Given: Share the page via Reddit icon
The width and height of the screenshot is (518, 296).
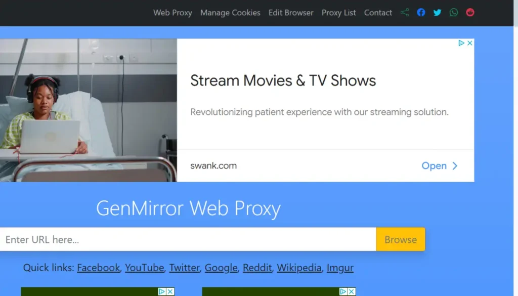Looking at the screenshot, I should [x=470, y=13].
